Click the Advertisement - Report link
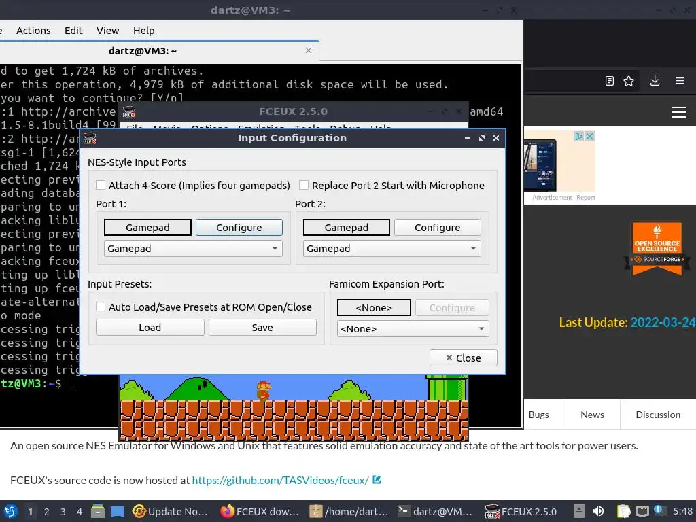The height and width of the screenshot is (522, 696). (x=563, y=198)
